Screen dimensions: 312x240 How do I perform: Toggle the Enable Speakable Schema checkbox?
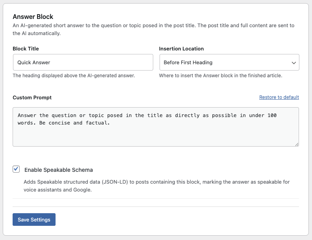[16, 169]
